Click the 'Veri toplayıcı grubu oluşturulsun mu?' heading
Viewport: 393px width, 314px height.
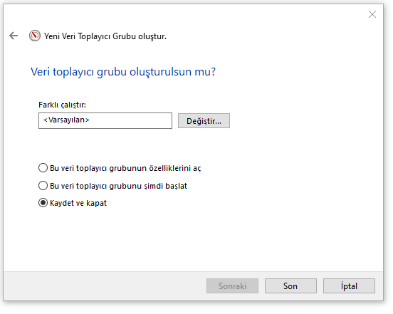(x=123, y=72)
